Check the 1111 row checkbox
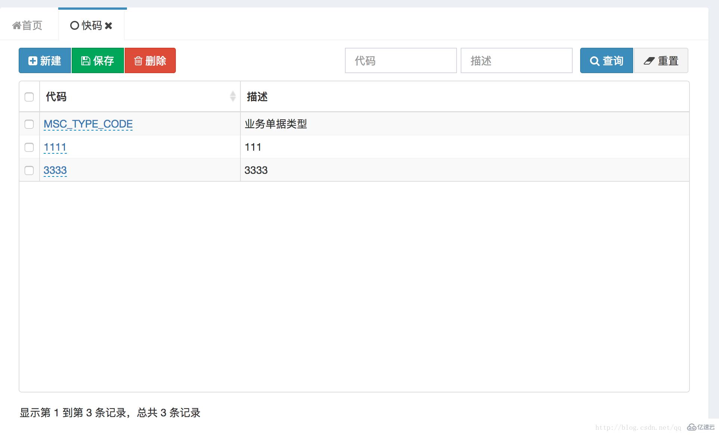 coord(29,147)
